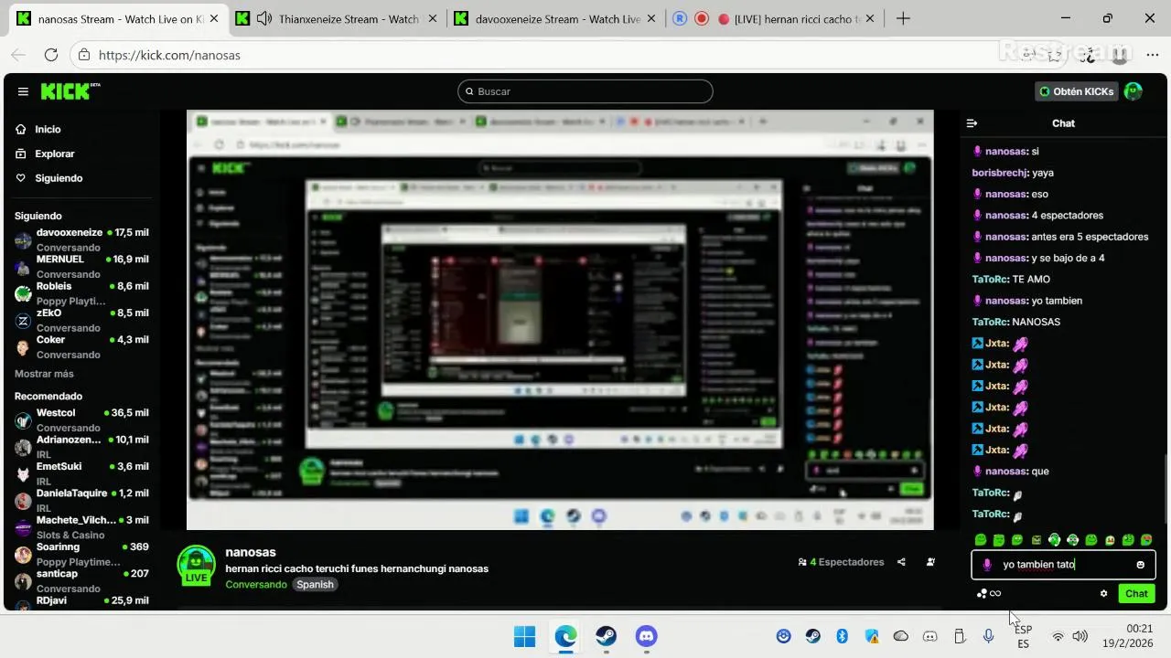Go to Inicio in the sidebar
This screenshot has width=1171, height=658.
(x=48, y=130)
